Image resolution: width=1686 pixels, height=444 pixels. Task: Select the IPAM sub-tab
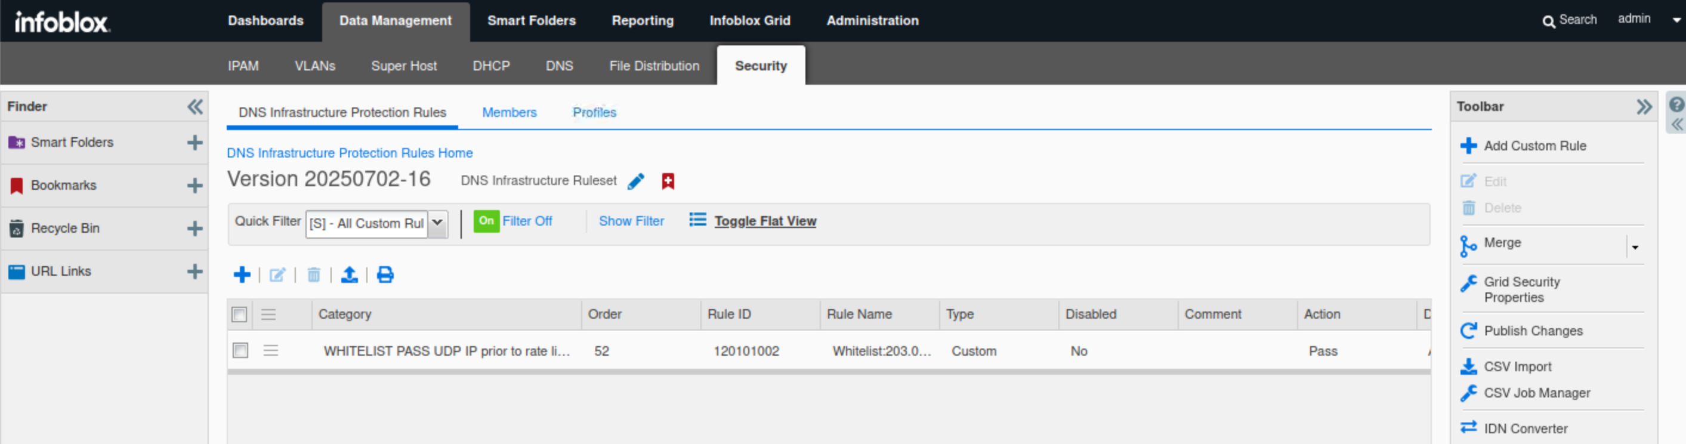pos(243,66)
